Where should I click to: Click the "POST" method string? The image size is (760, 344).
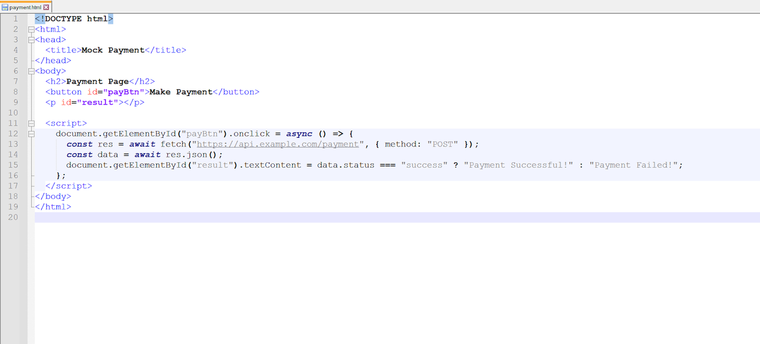click(x=442, y=144)
